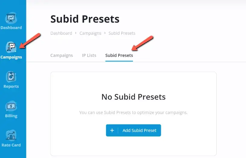Switch to the Campaigns tab
This screenshot has height=158, width=246.
62,55
